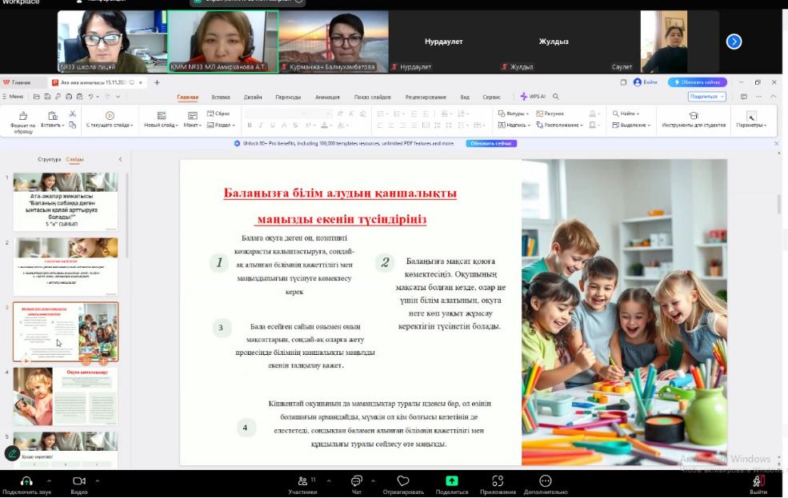Click 'Формат по образцу' format painter icon

pos(22,117)
